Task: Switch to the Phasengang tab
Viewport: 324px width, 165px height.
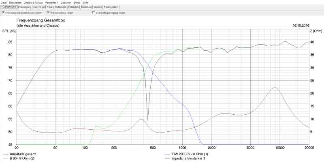Action: (25, 7)
